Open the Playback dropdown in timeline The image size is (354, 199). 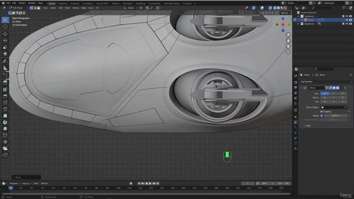coord(15,184)
